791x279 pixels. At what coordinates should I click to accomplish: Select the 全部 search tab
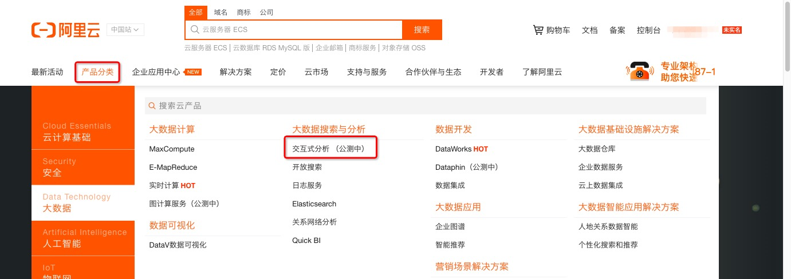[x=195, y=12]
